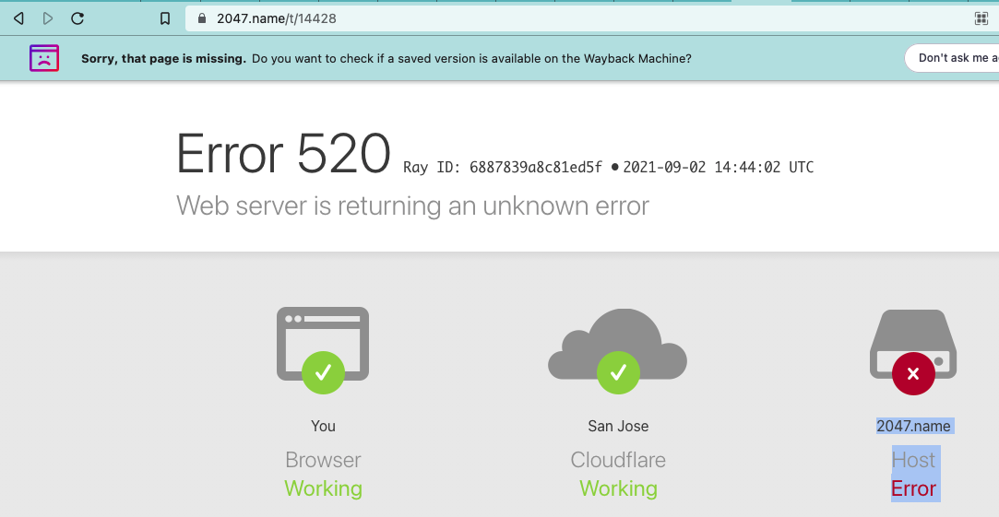Go forward with the browser forward arrow
999x517 pixels.
click(48, 18)
